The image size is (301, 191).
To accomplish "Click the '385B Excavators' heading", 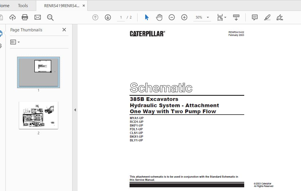I will coord(154,99).
